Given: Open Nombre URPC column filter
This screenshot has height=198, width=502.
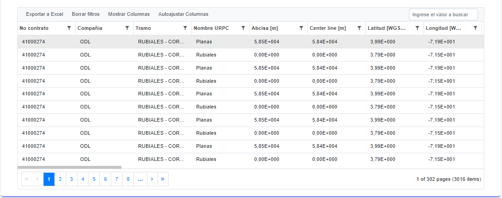Looking at the screenshot, I should pyautogui.click(x=243, y=28).
